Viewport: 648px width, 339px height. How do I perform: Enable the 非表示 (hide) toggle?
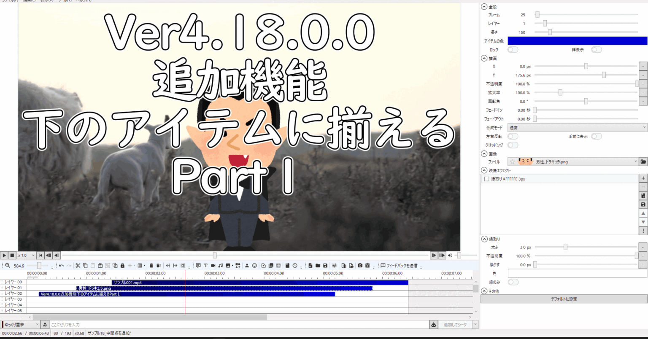(x=596, y=49)
